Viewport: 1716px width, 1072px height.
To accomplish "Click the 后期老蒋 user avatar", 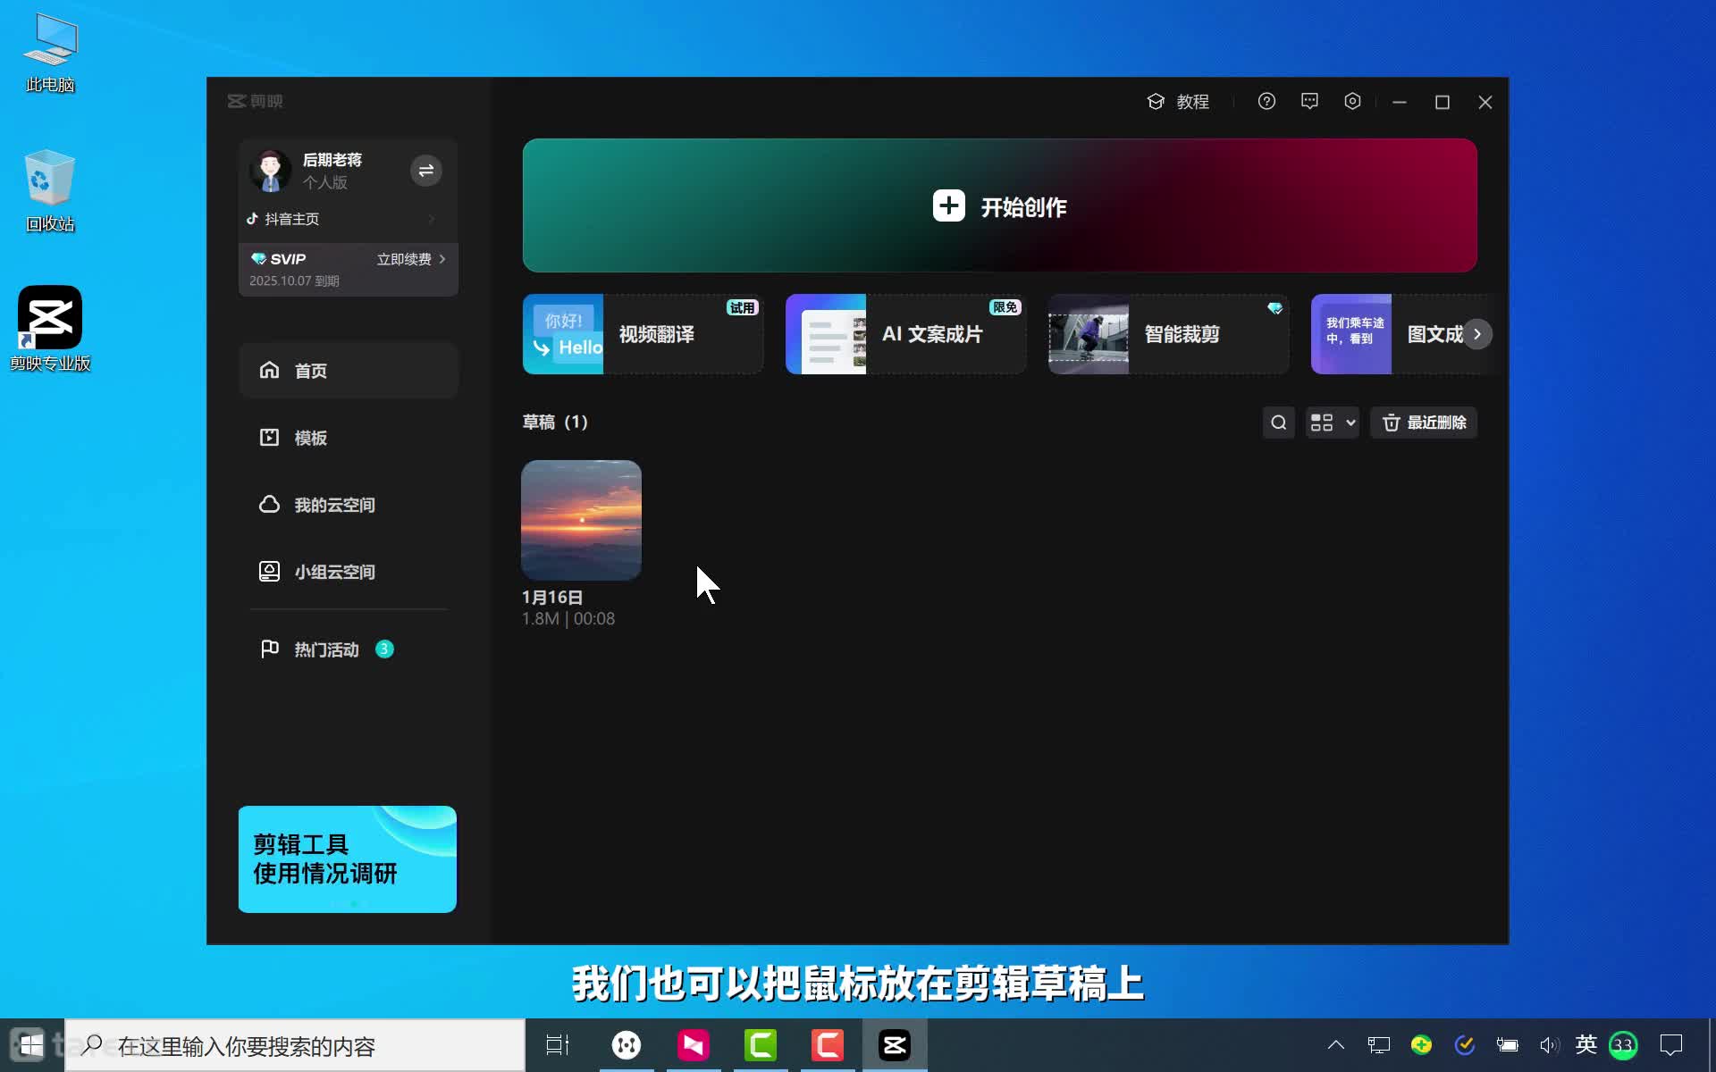I will click(x=270, y=170).
